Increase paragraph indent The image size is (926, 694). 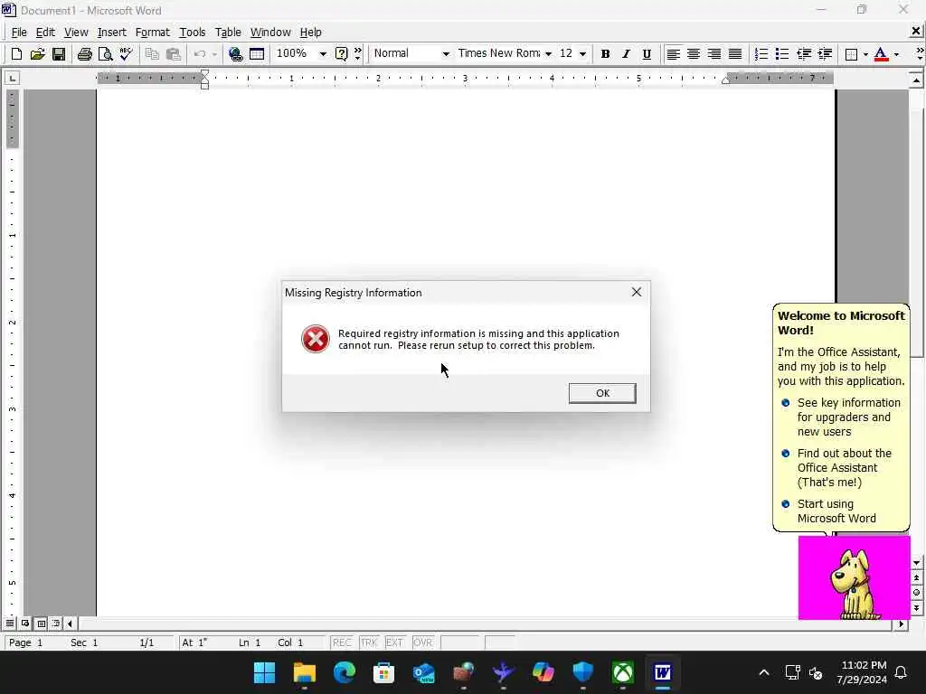825,54
